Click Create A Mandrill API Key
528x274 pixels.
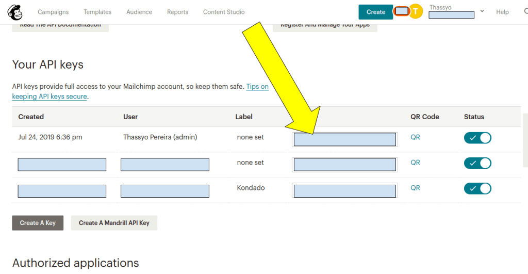coord(114,223)
